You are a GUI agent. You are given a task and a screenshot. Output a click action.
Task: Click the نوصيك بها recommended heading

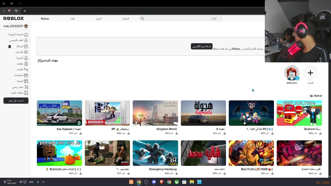point(316,96)
